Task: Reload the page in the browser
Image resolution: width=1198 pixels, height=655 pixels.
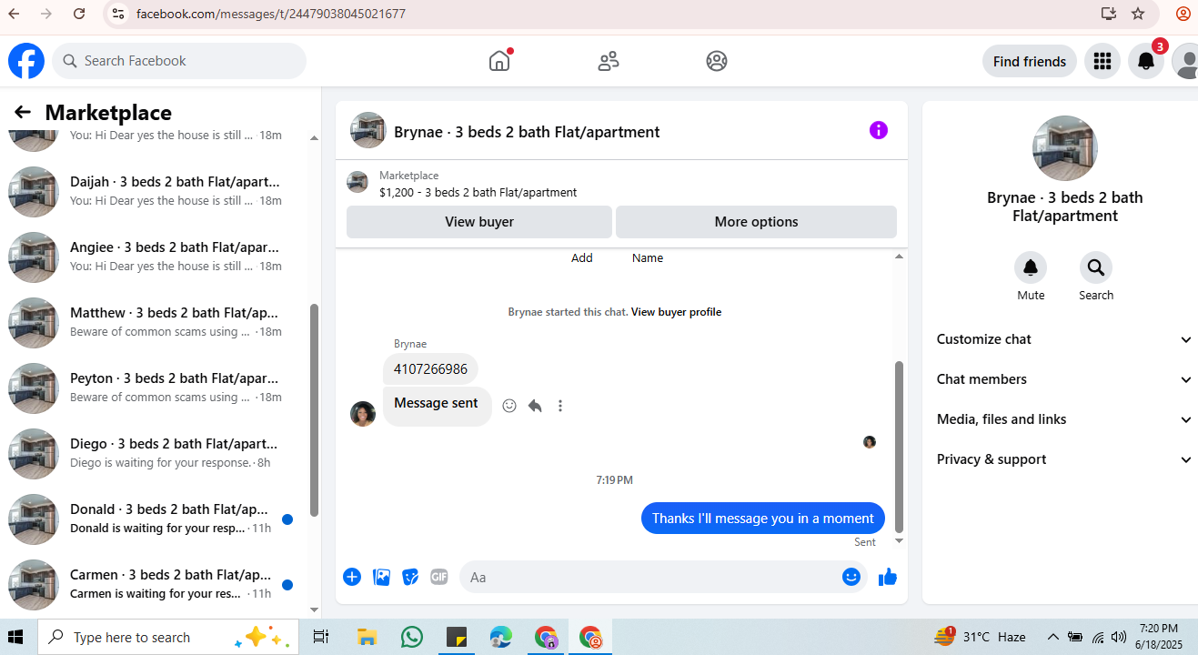Action: [x=79, y=14]
